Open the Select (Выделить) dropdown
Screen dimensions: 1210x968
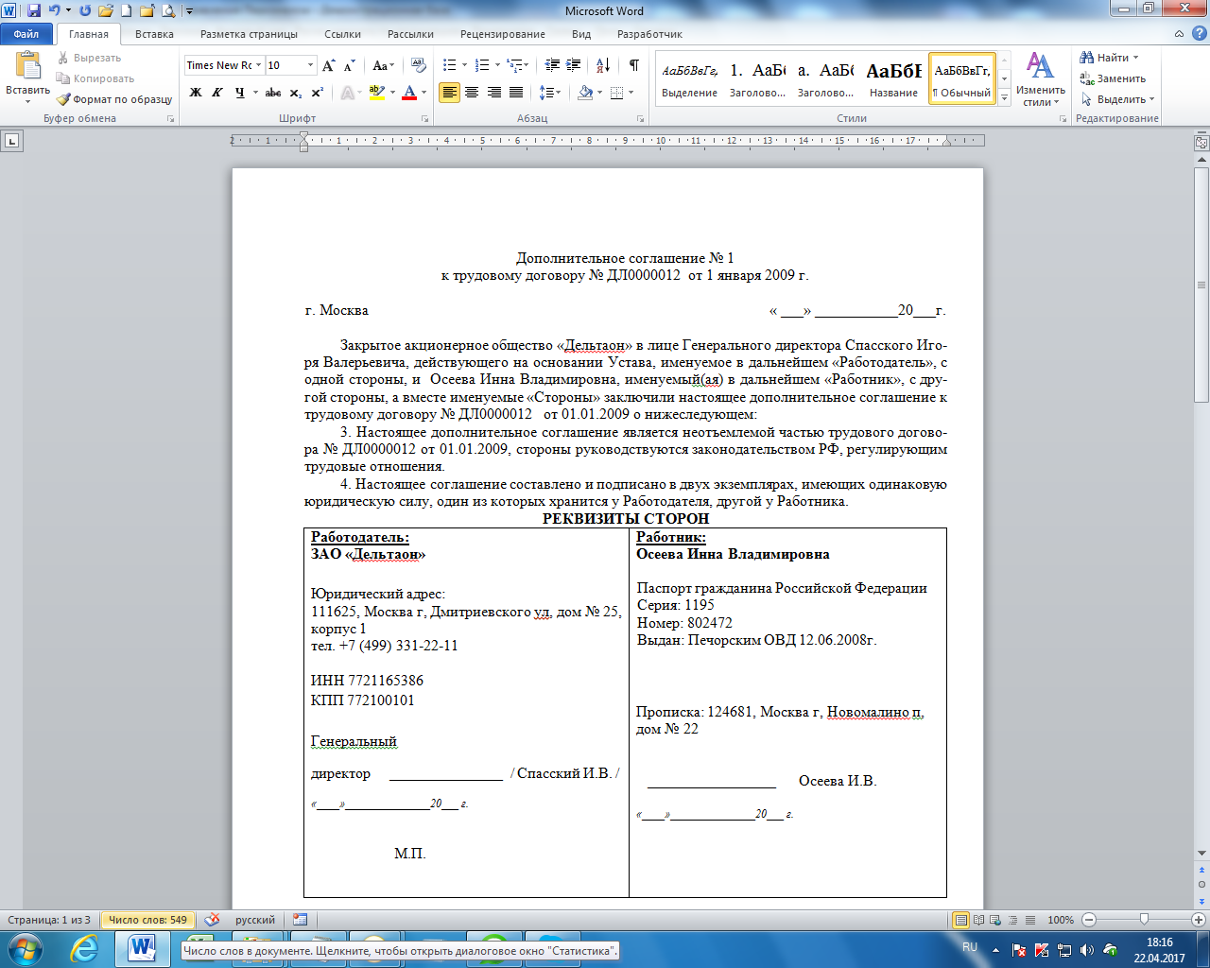tap(1118, 99)
